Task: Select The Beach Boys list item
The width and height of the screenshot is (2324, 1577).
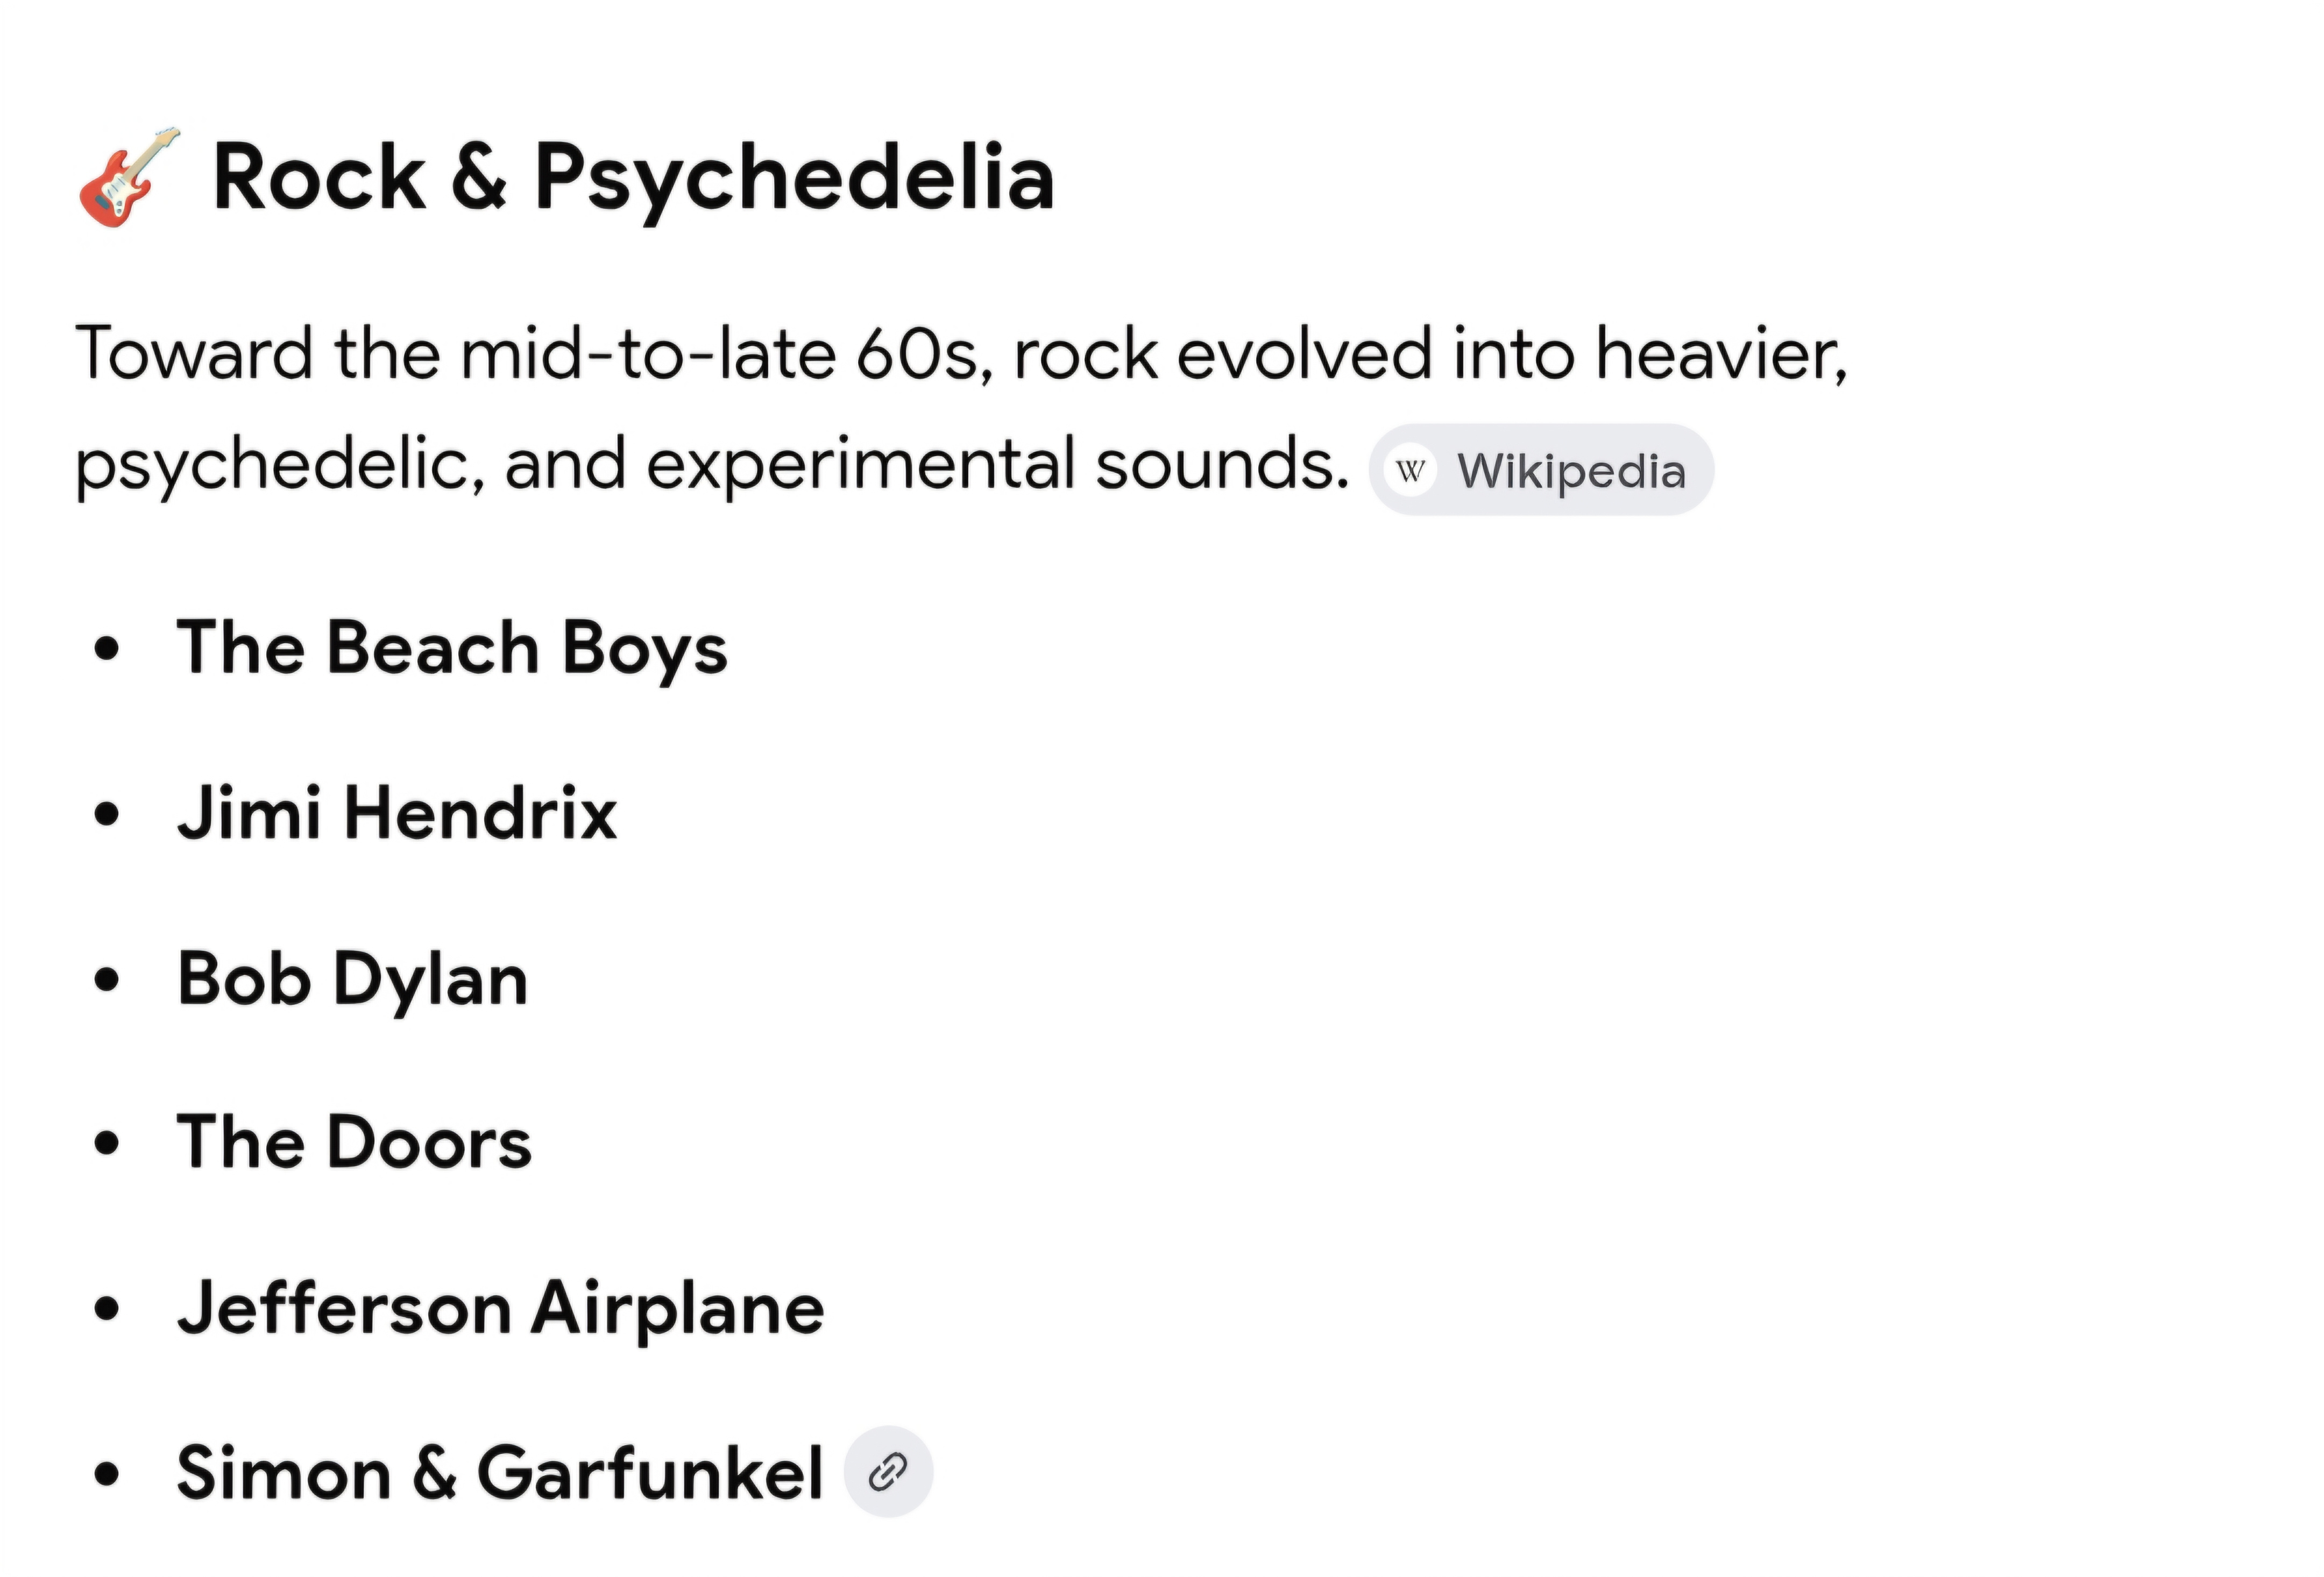Action: (452, 648)
